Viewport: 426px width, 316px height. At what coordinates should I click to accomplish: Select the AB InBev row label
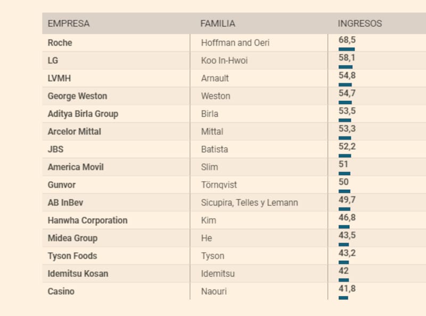[x=65, y=202]
